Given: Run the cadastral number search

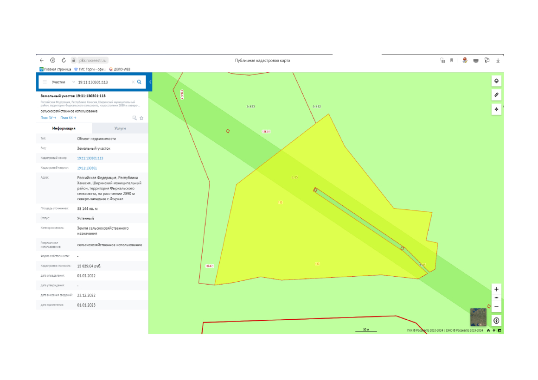Looking at the screenshot, I should [139, 82].
